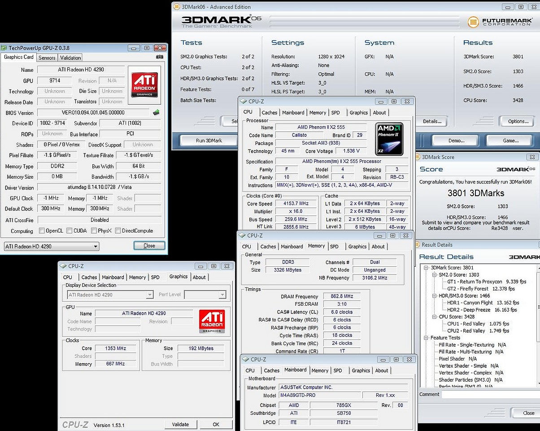
Task: Click the GPU-Z title bar app icon
Action: 4,48
